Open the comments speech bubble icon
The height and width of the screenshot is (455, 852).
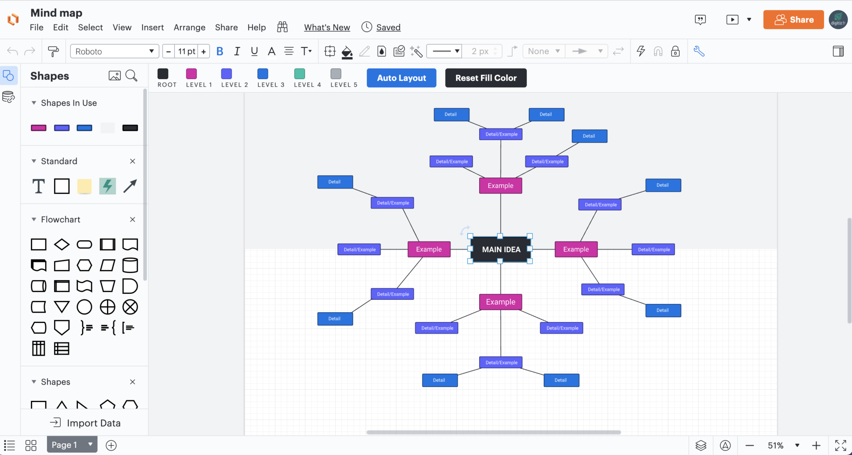[x=700, y=20]
